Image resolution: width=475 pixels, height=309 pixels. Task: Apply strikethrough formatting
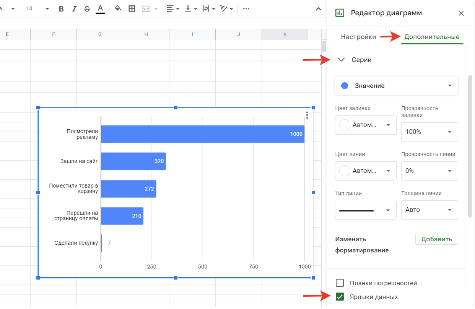tap(87, 9)
